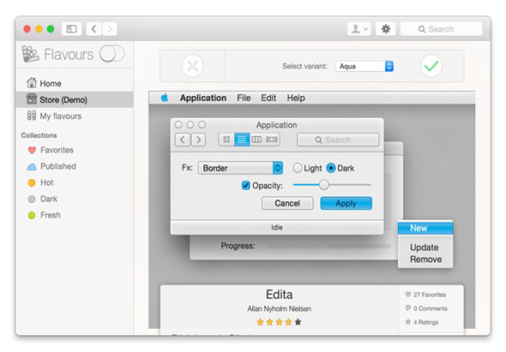The width and height of the screenshot is (506, 352).
Task: Open the gear settings button
Action: pos(386,29)
